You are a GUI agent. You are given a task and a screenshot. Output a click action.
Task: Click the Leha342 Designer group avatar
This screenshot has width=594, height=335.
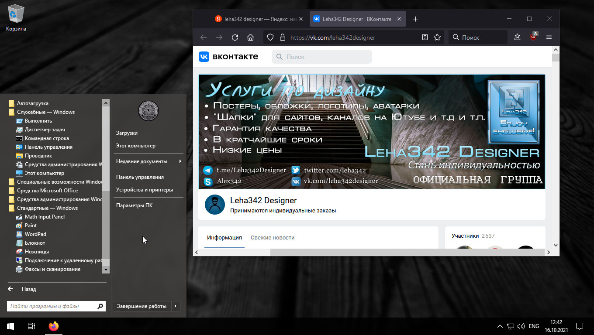[x=215, y=205]
